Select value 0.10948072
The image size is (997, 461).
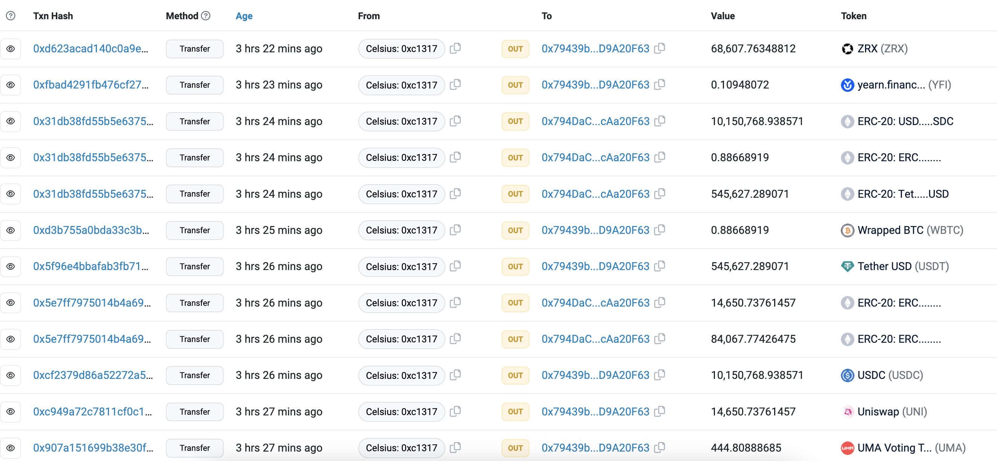pos(740,85)
